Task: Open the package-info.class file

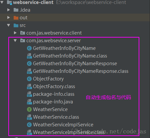Action: coord(54,94)
